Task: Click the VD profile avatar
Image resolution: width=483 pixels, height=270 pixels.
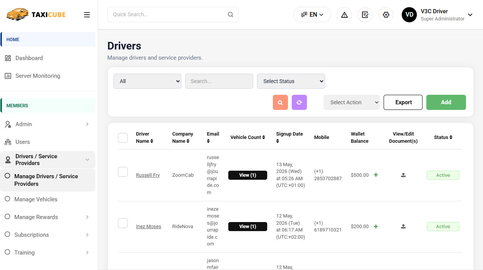Action: [409, 15]
